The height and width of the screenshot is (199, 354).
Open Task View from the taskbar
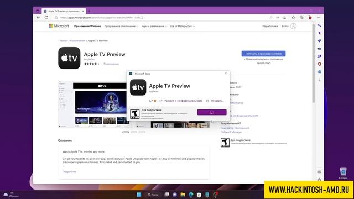(167, 195)
